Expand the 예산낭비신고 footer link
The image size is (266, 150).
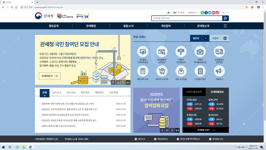click(161, 139)
